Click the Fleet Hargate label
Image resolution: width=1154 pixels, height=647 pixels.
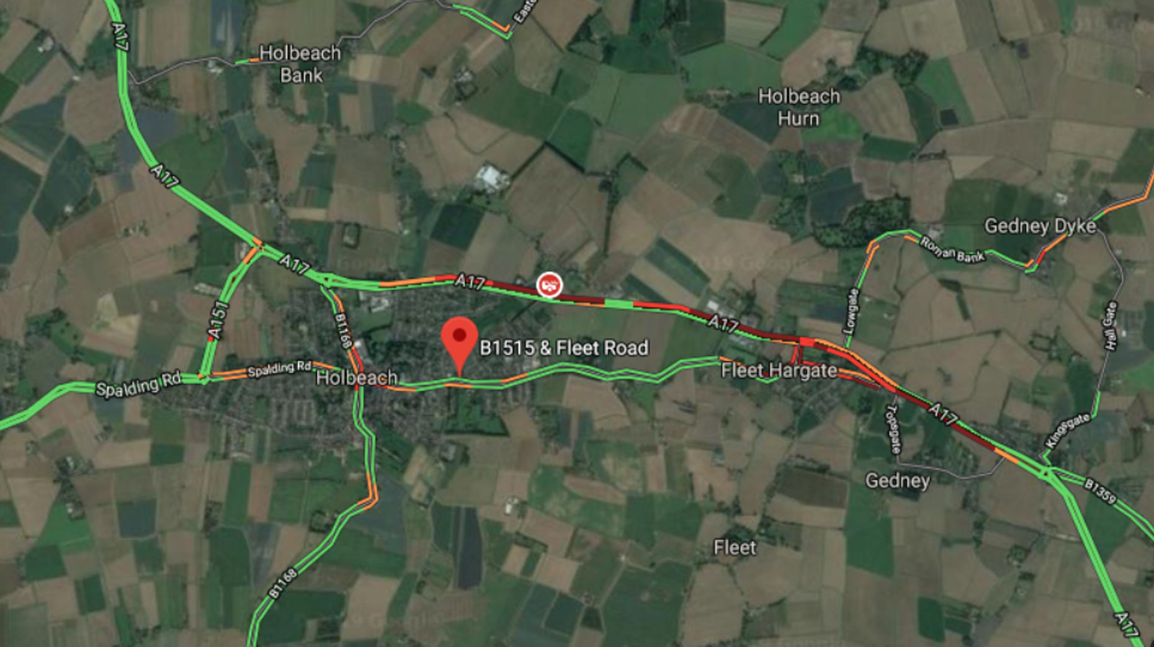click(x=779, y=371)
